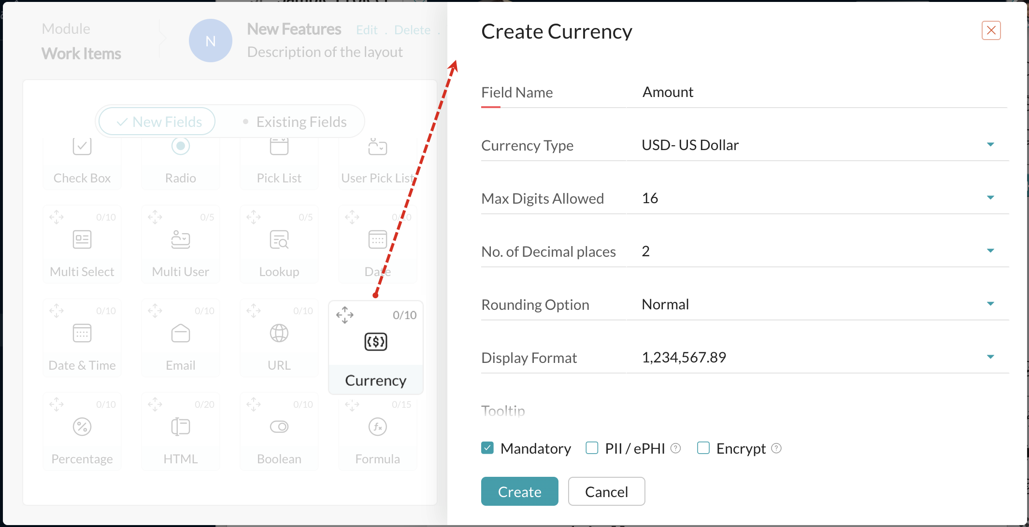Select the Email field icon

point(181,333)
